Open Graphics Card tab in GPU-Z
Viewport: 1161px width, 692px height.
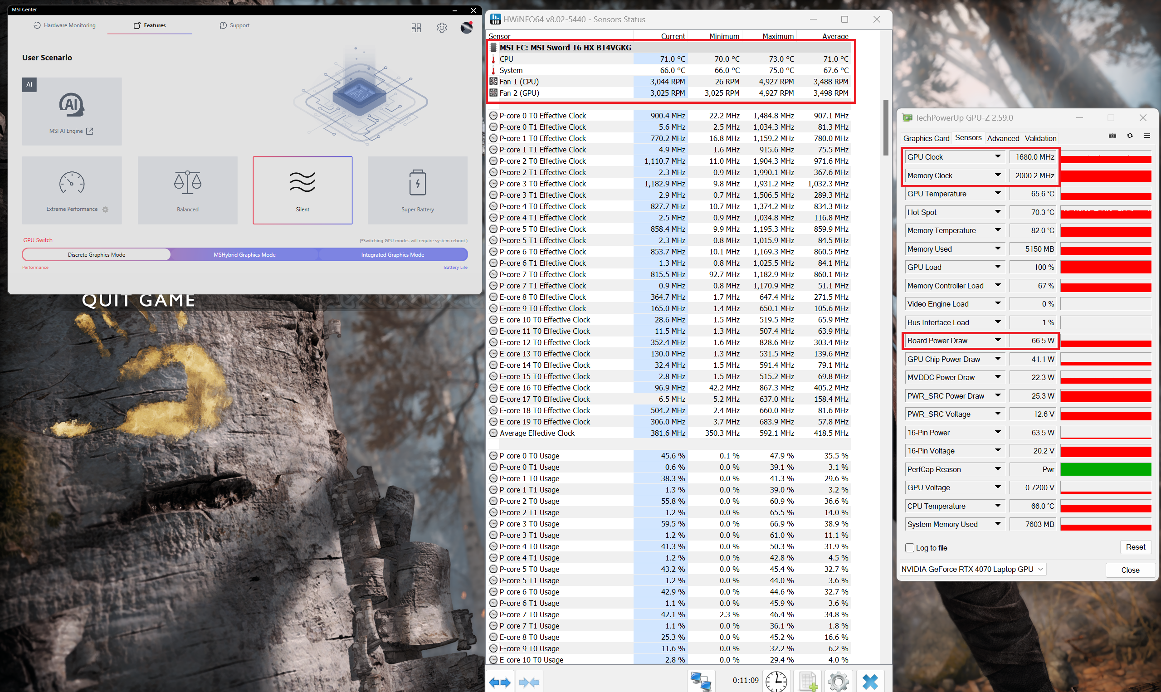coord(926,138)
